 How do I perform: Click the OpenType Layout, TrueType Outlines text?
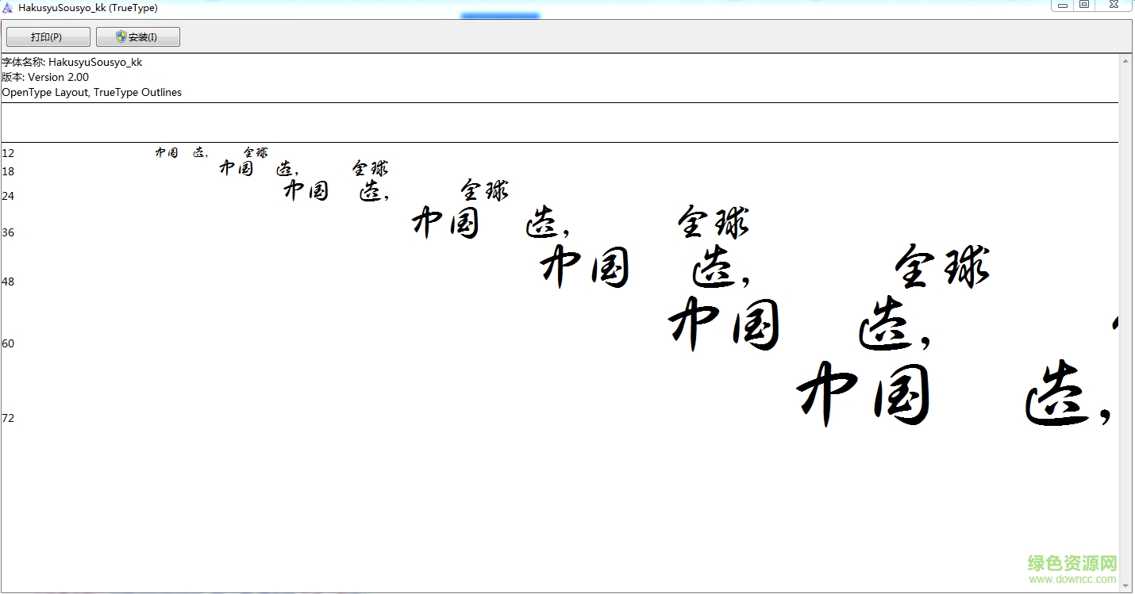(92, 92)
